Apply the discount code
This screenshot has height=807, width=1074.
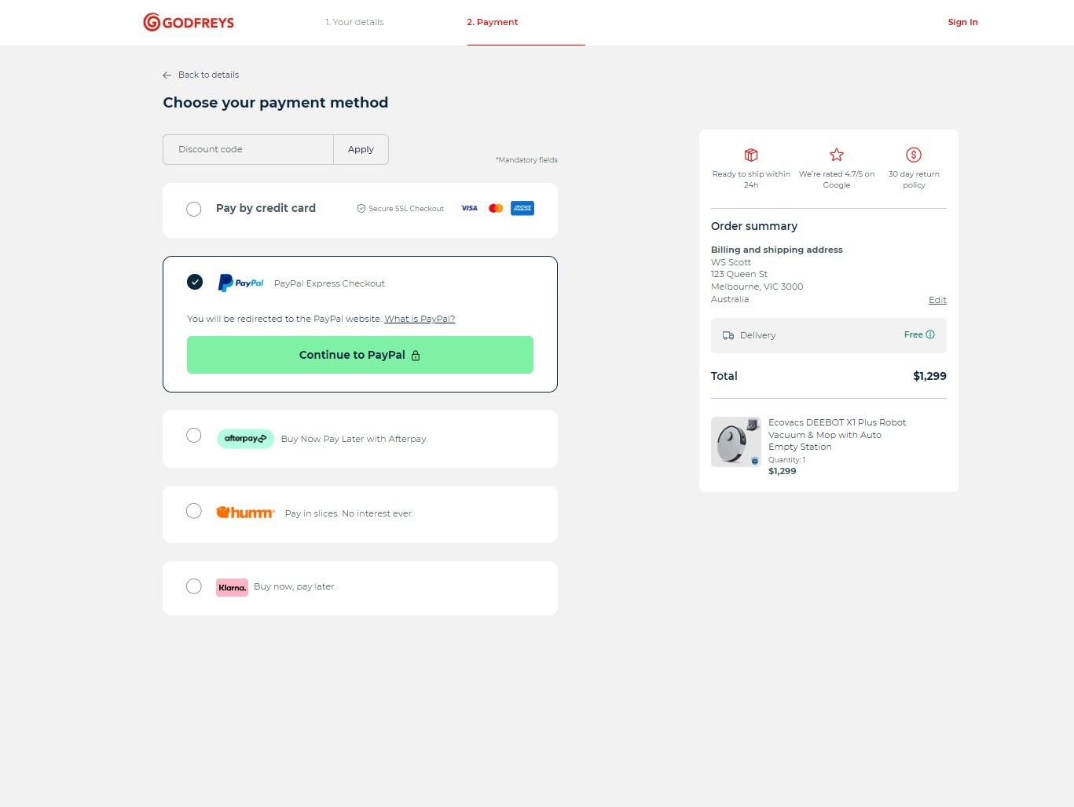[361, 149]
